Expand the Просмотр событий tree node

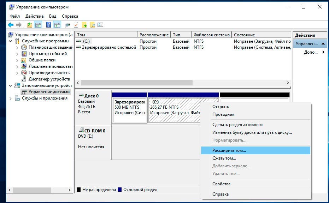pos(17,54)
